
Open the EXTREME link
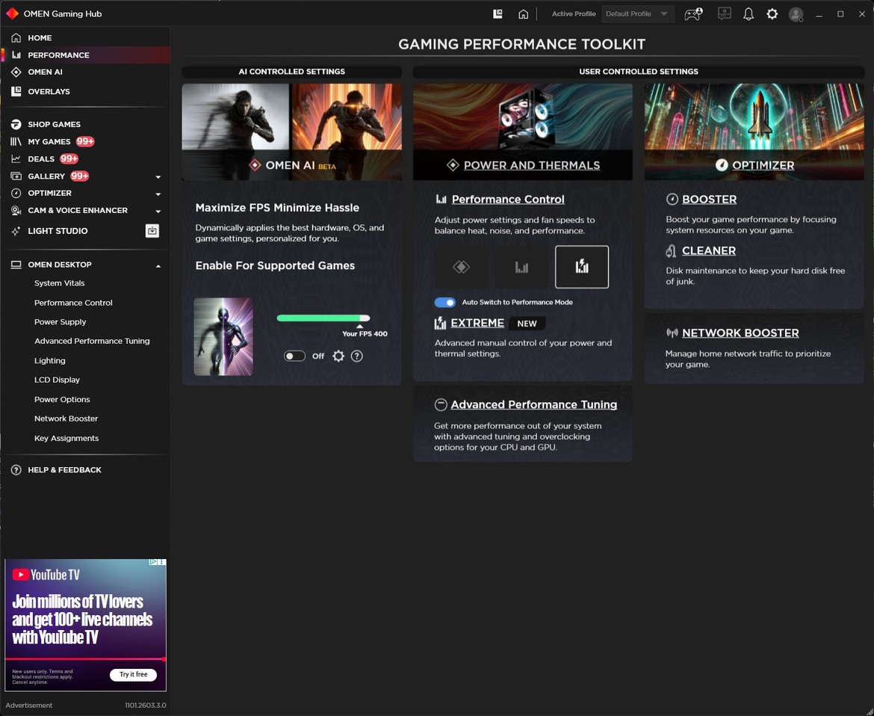point(477,323)
